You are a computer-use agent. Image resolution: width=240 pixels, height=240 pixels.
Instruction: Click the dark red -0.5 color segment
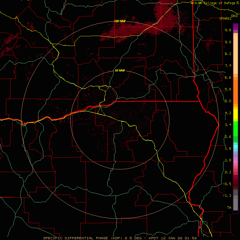click(235, 184)
